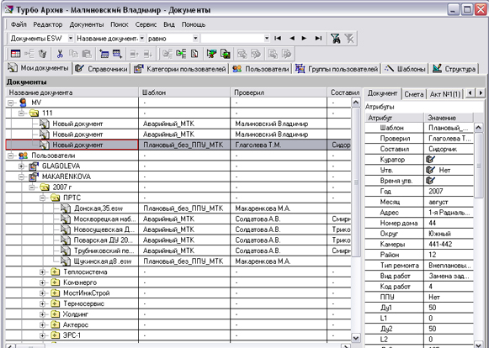Click the copy icon beside scissors
489x348 pixels.
click(73, 54)
